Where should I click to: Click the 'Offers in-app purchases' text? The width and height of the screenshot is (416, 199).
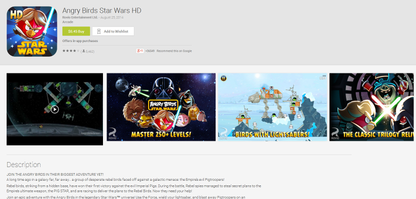pyautogui.click(x=80, y=41)
